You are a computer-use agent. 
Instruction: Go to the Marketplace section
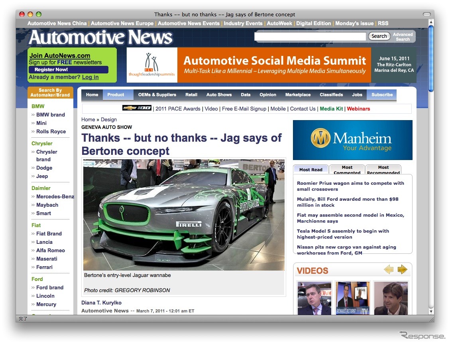tap(298, 95)
